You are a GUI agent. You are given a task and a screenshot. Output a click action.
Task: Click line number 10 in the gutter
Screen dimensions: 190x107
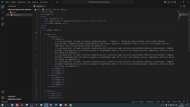click(x=36, y=32)
